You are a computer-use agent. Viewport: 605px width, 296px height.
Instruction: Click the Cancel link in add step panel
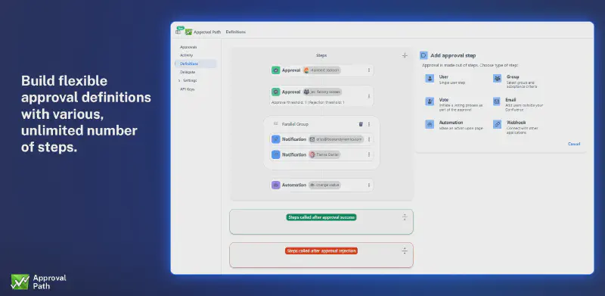574,144
